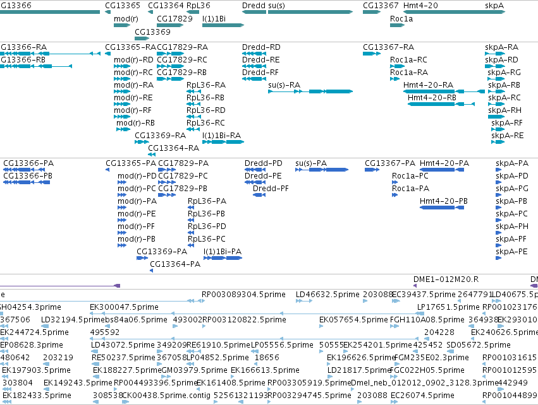538x405 pixels.
Task: Select the su(s) gene label
Action: [x=276, y=6]
